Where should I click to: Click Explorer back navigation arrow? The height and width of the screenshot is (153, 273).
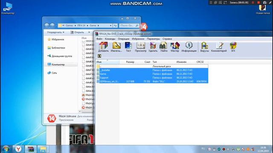46,25
